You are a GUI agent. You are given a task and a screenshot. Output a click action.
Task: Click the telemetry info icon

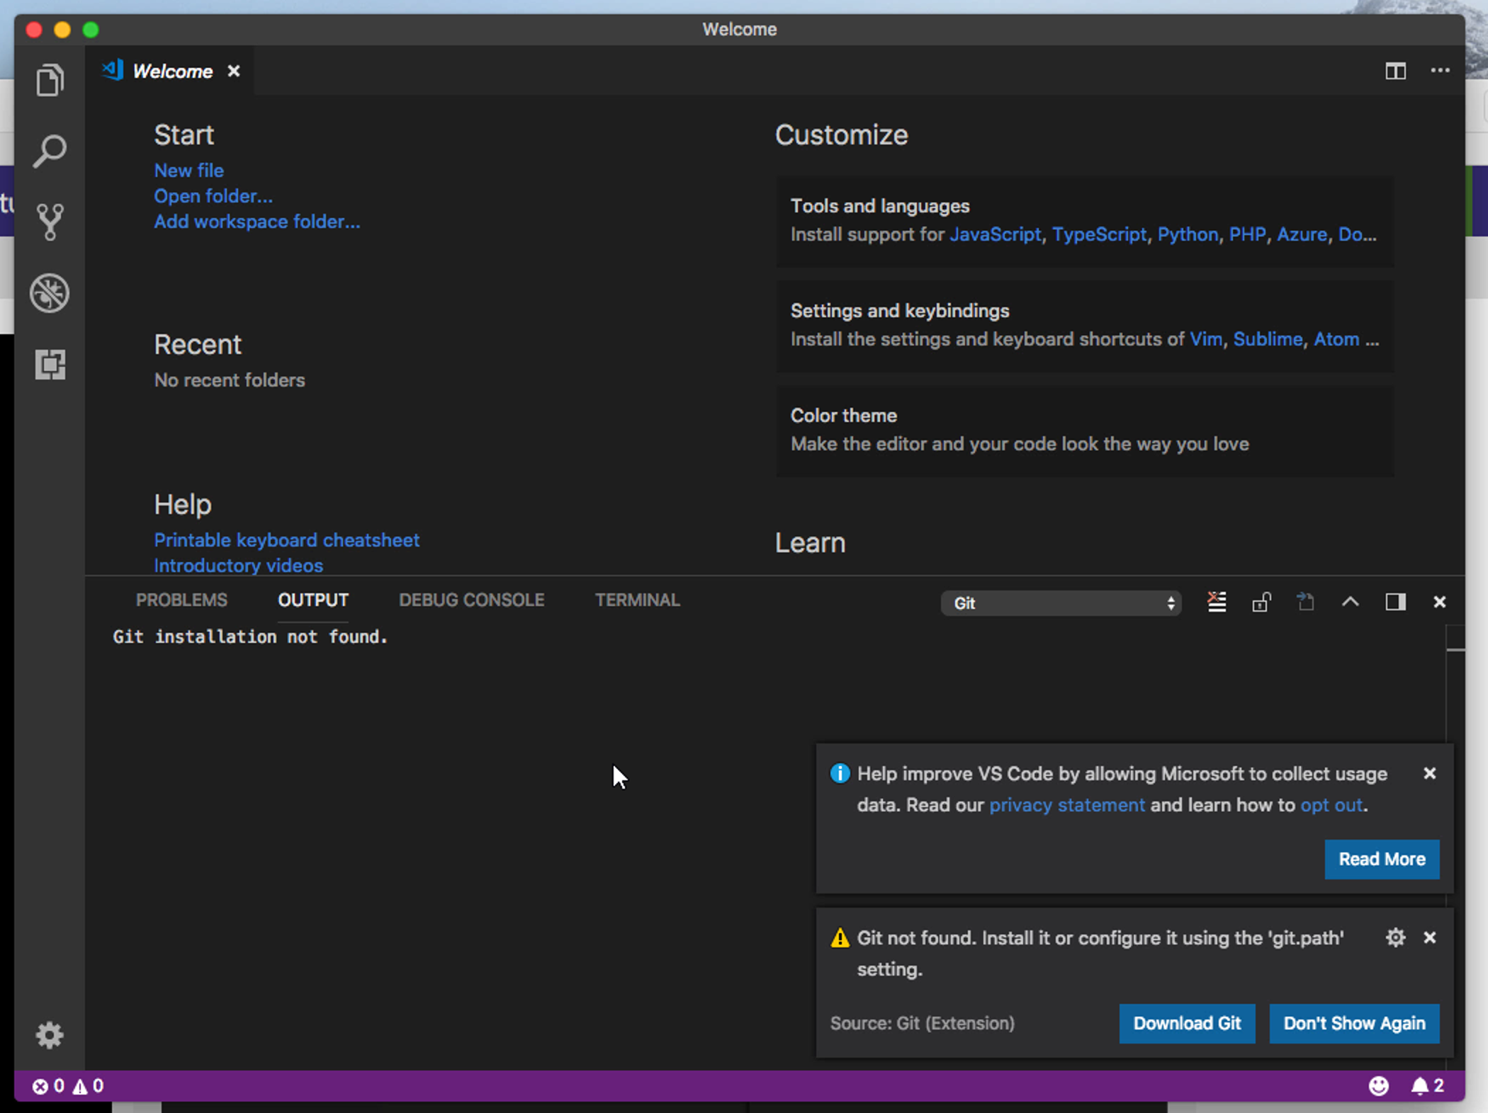tap(840, 773)
